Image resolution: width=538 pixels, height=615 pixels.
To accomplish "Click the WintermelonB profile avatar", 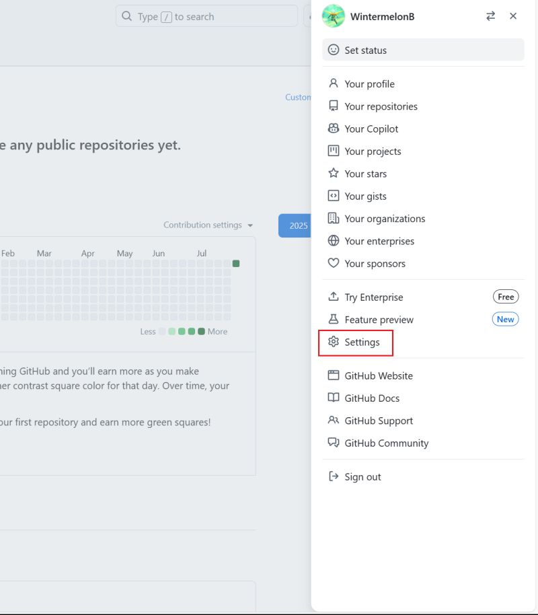I will tap(333, 15).
